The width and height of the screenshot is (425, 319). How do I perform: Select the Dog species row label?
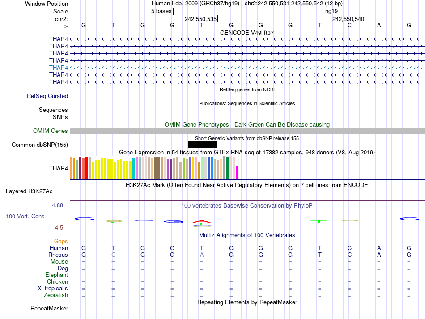coord(63,268)
